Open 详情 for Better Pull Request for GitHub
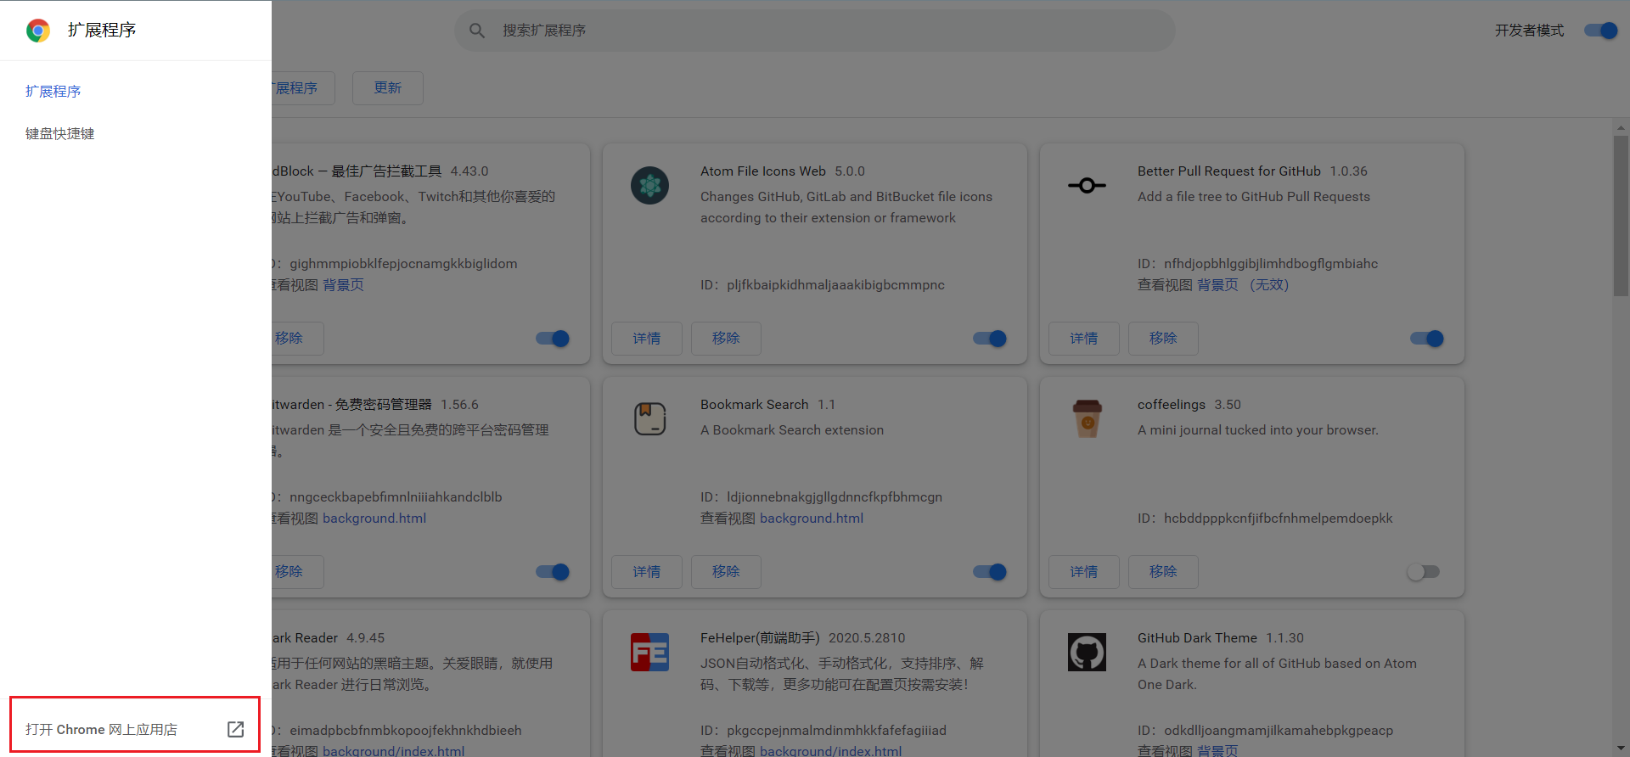The image size is (1630, 757). 1084,339
